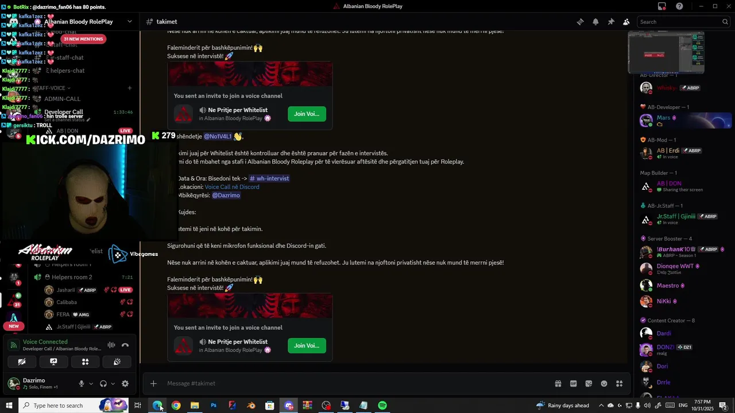Open notification settings bell icon

(595, 22)
